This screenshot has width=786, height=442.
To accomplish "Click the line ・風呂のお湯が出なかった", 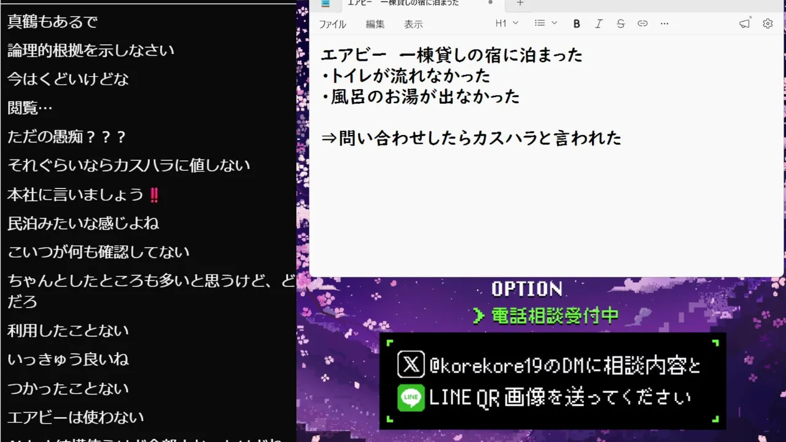I will [421, 96].
